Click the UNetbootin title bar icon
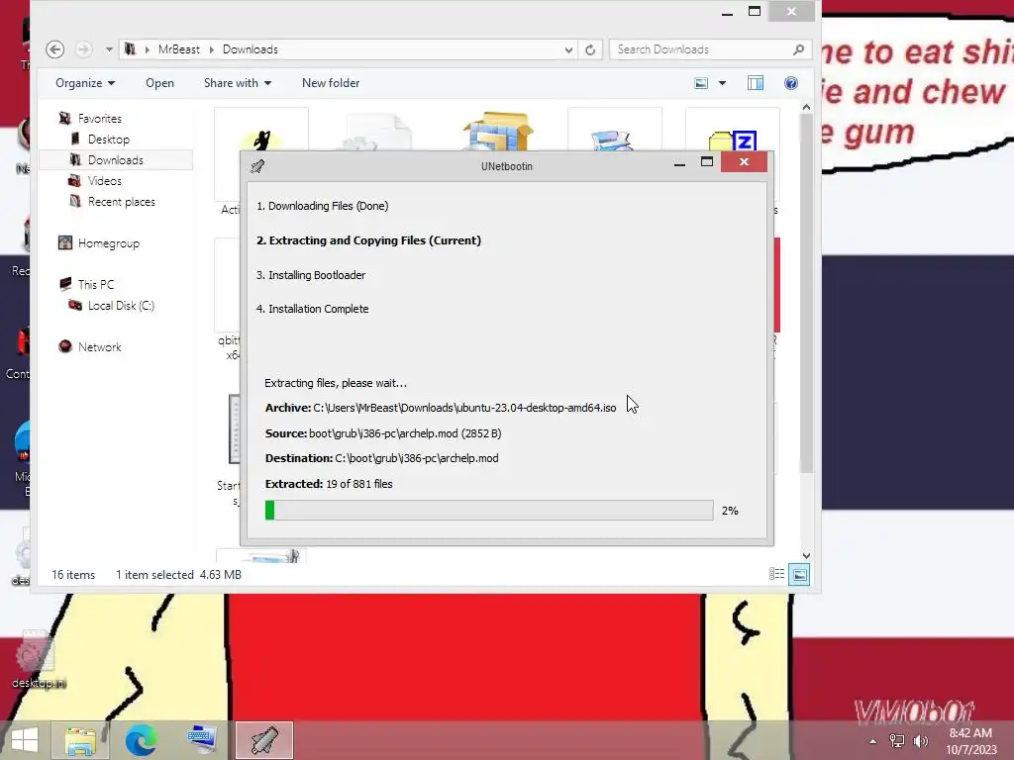 coord(257,166)
